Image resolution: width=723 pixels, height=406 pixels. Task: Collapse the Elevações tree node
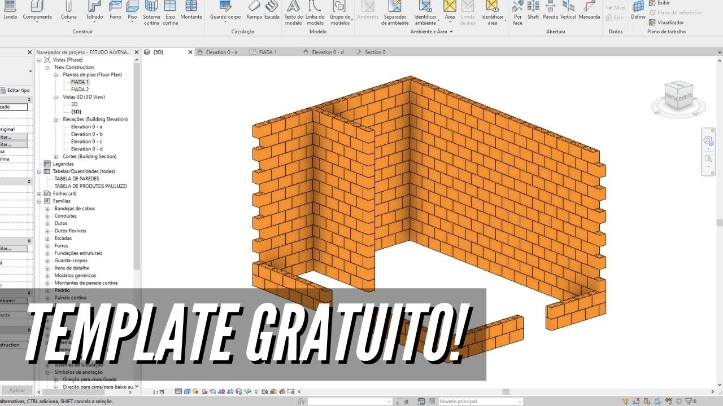(56, 120)
